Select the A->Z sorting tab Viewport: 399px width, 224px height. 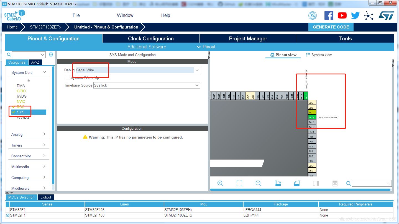click(x=35, y=62)
